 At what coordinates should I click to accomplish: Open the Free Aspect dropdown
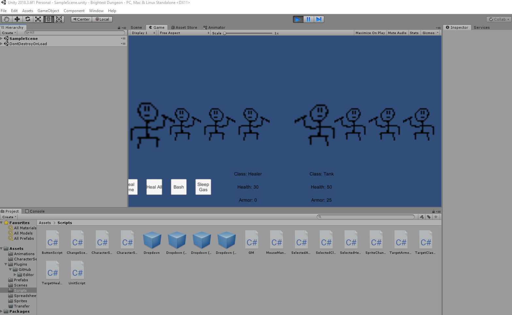tap(184, 33)
